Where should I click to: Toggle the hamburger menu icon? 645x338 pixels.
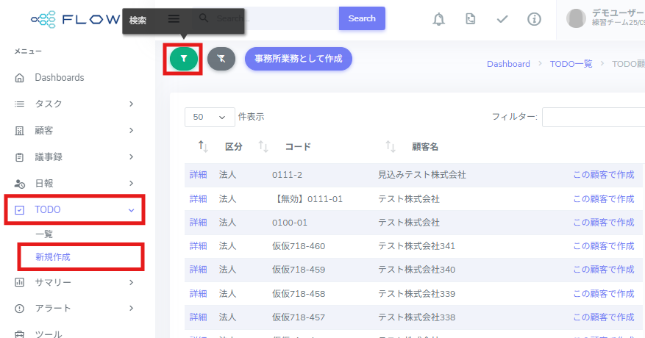point(174,18)
